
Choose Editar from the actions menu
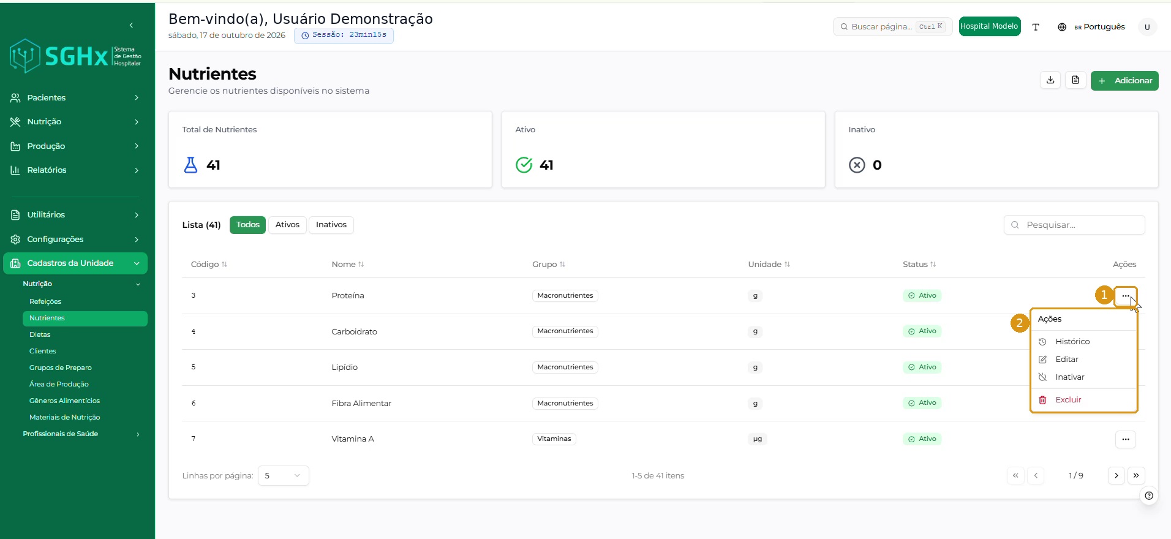(x=1084, y=360)
